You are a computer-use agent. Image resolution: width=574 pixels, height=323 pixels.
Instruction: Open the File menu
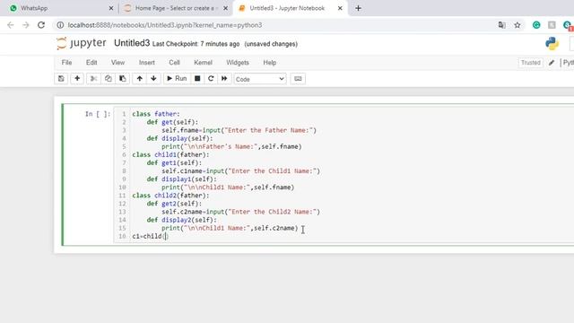coord(66,63)
